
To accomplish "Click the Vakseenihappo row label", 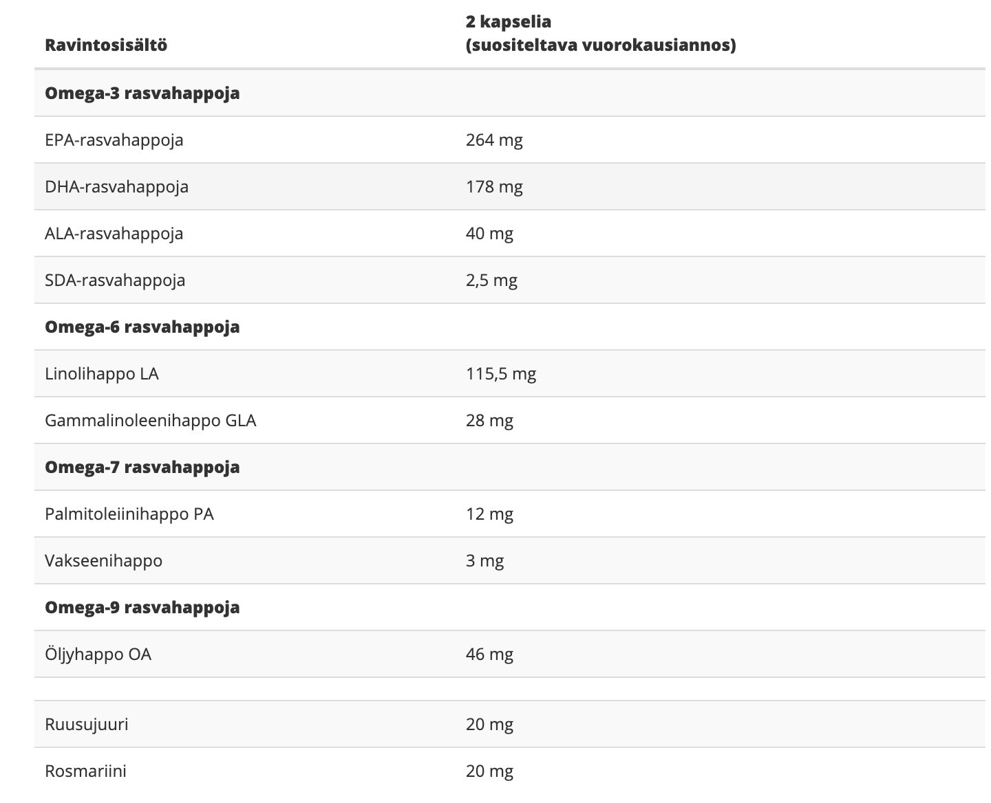I will (x=104, y=561).
